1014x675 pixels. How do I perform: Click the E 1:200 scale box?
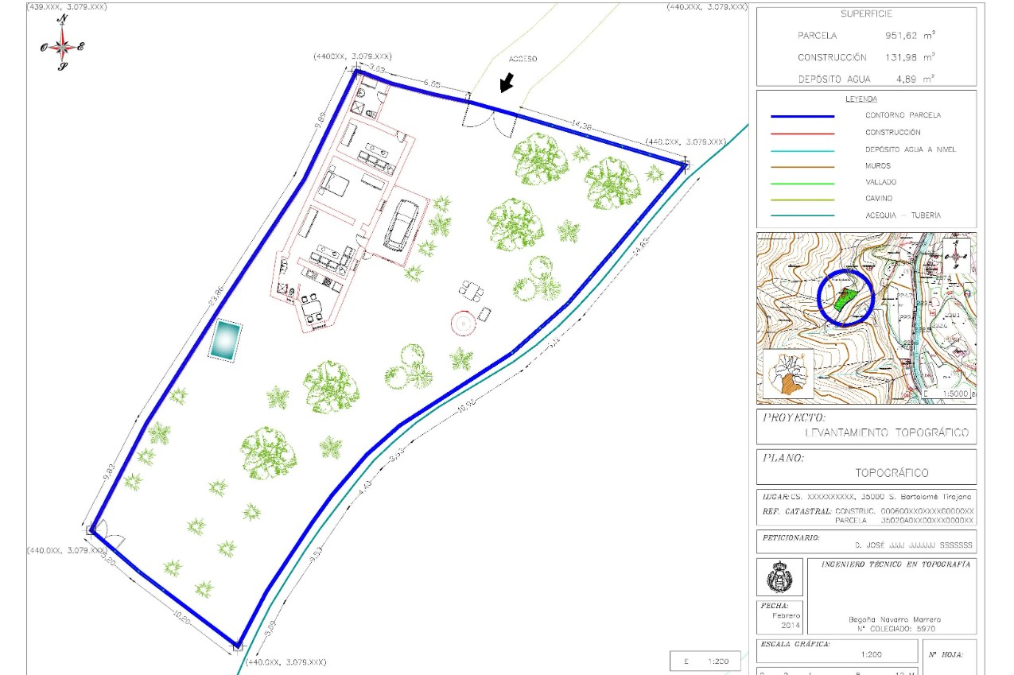(x=705, y=661)
